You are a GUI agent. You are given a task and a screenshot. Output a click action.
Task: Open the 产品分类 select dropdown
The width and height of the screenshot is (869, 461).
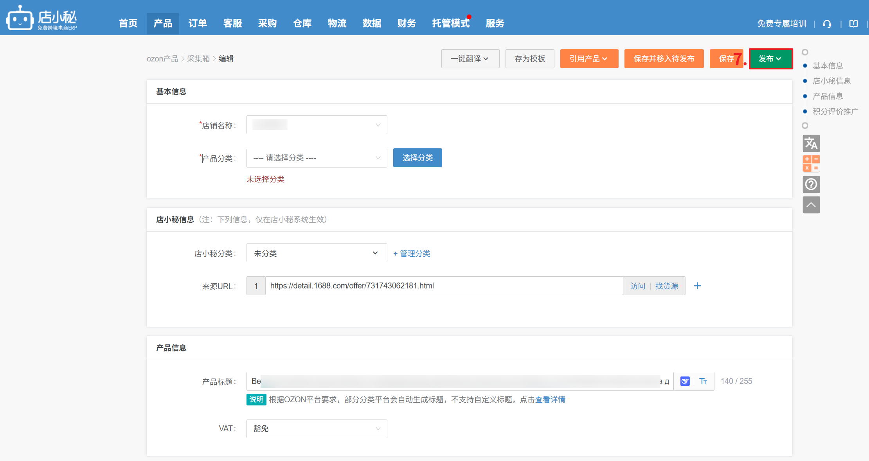click(x=317, y=158)
